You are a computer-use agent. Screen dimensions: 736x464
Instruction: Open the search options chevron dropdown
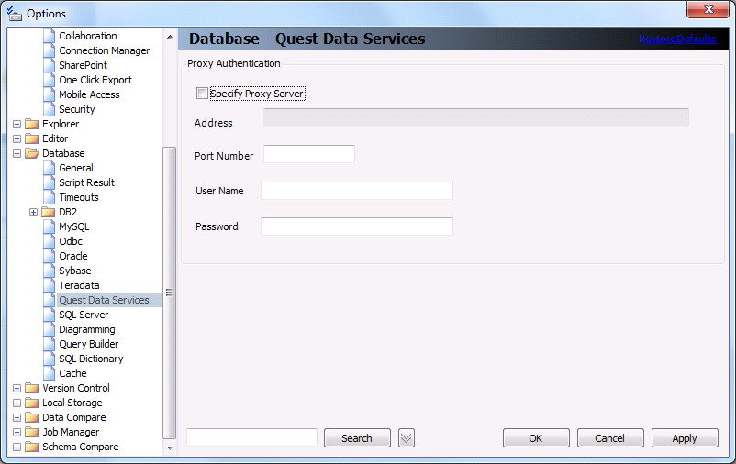click(x=407, y=438)
